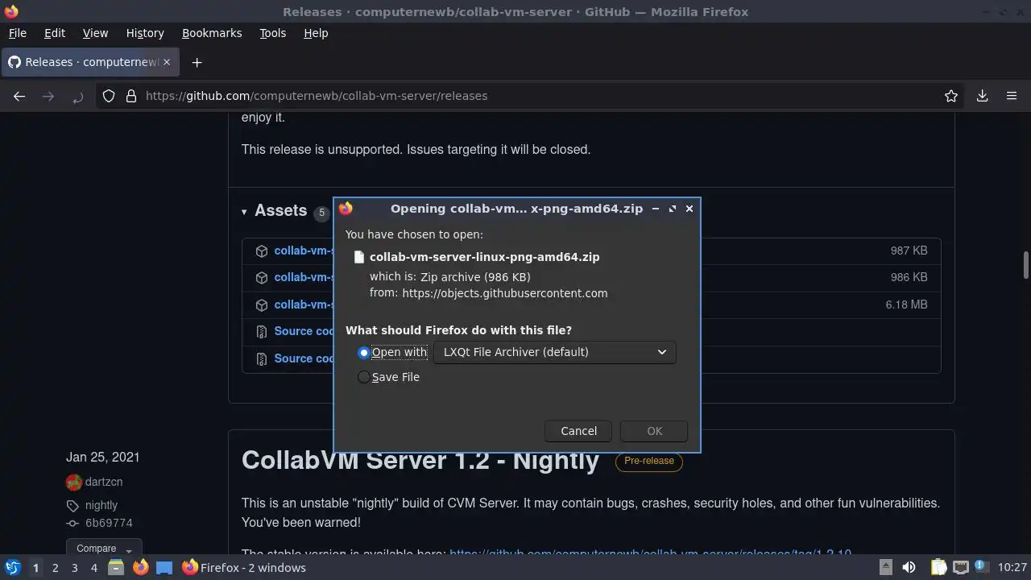Select the Save File radio button

pyautogui.click(x=364, y=377)
